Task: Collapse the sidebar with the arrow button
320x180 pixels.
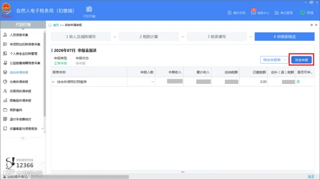Action: coord(23,138)
